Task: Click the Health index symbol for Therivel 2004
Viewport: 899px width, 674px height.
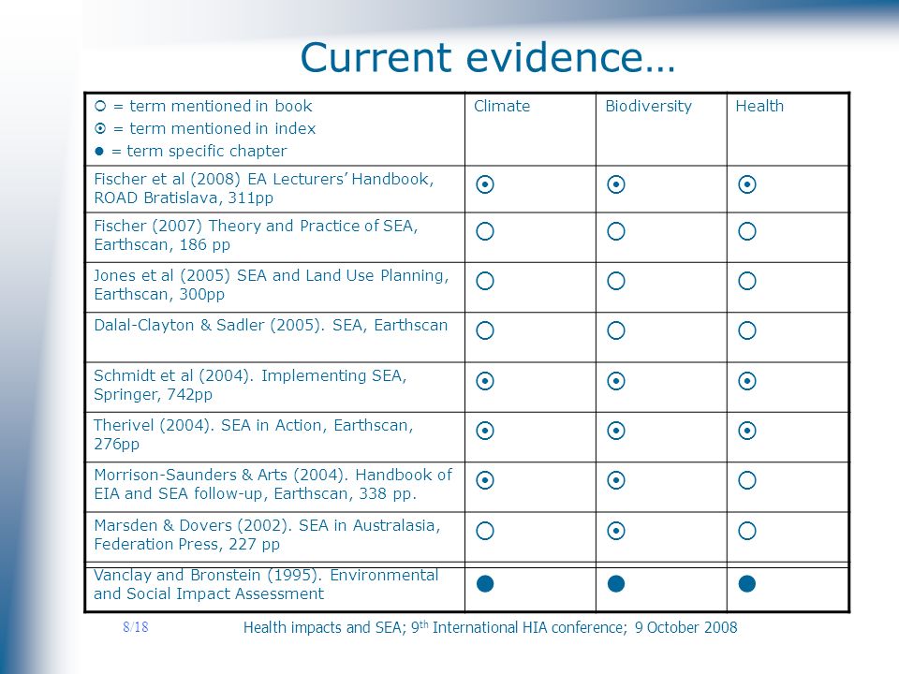Action: [747, 431]
